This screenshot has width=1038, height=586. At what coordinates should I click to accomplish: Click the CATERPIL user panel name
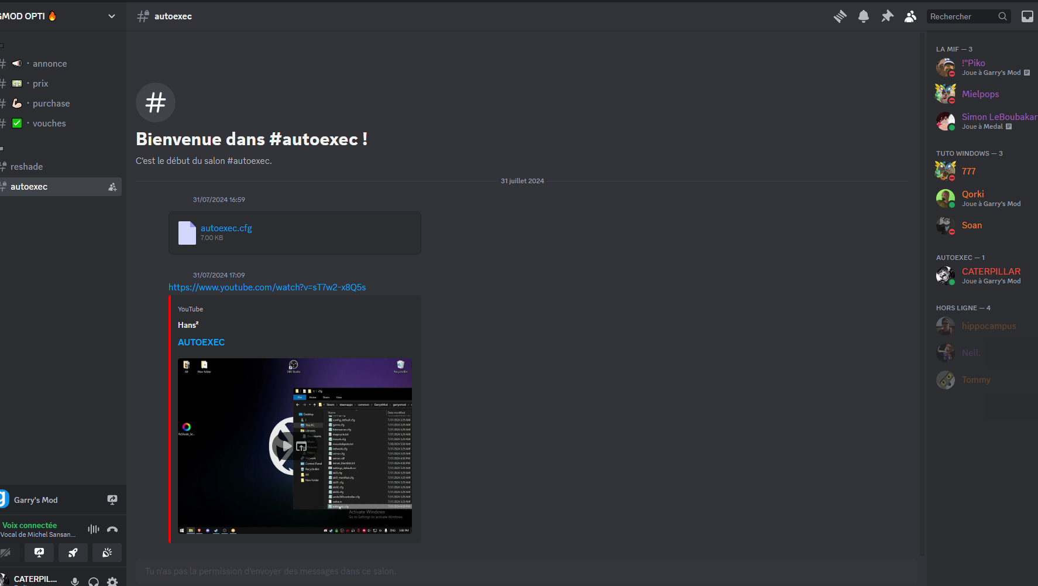pos(36,579)
